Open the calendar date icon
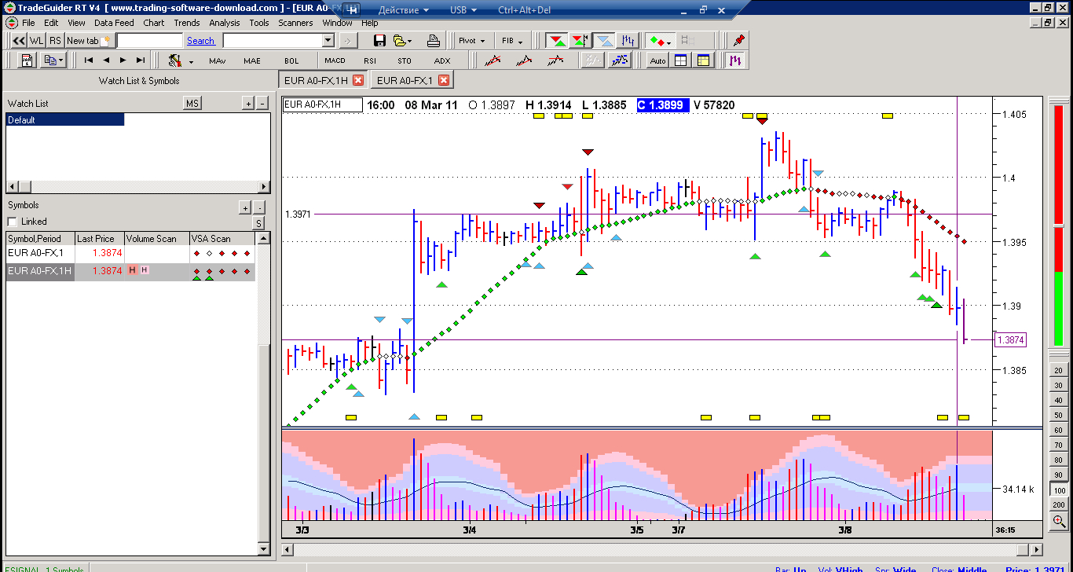 pyautogui.click(x=27, y=60)
